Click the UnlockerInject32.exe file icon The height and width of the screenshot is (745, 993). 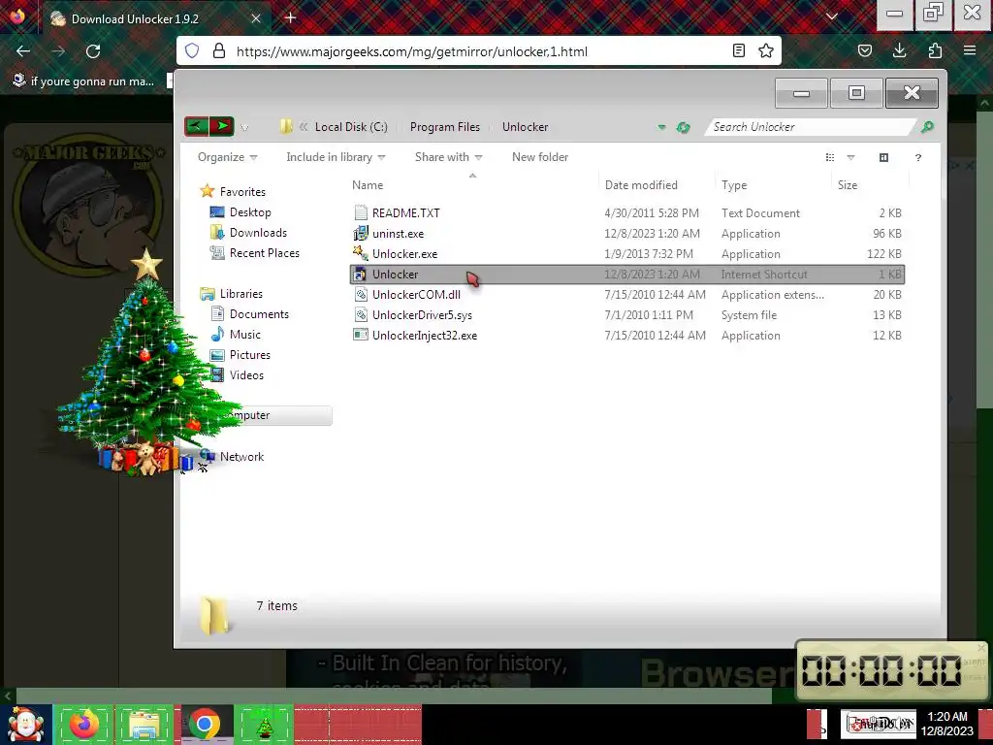(x=361, y=335)
